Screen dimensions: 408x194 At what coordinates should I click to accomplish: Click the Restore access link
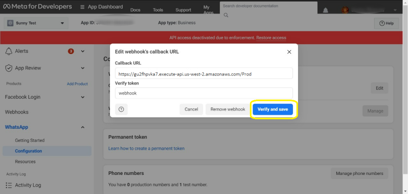[x=271, y=38]
